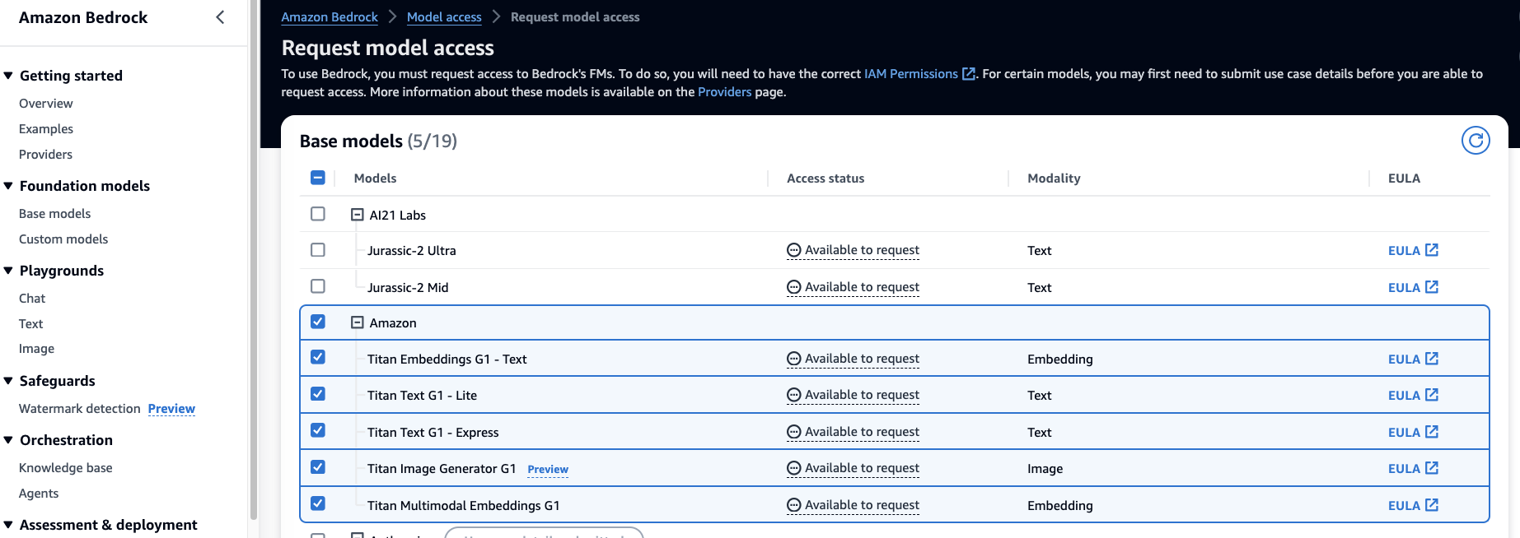Open Jurassic-2 Ultra EULA external icon

pos(1432,250)
